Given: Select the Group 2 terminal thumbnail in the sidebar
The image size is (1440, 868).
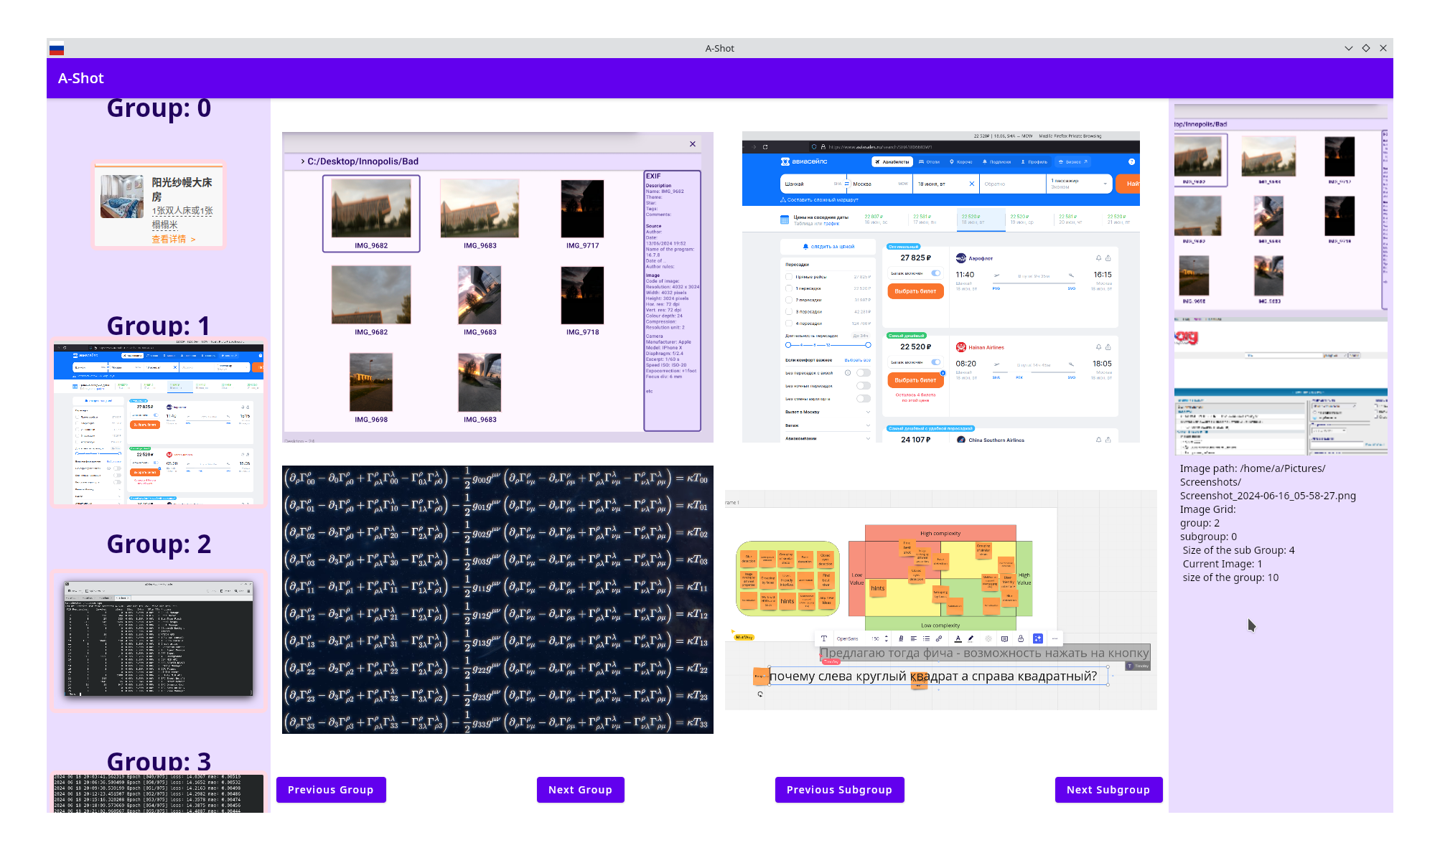Looking at the screenshot, I should (159, 638).
